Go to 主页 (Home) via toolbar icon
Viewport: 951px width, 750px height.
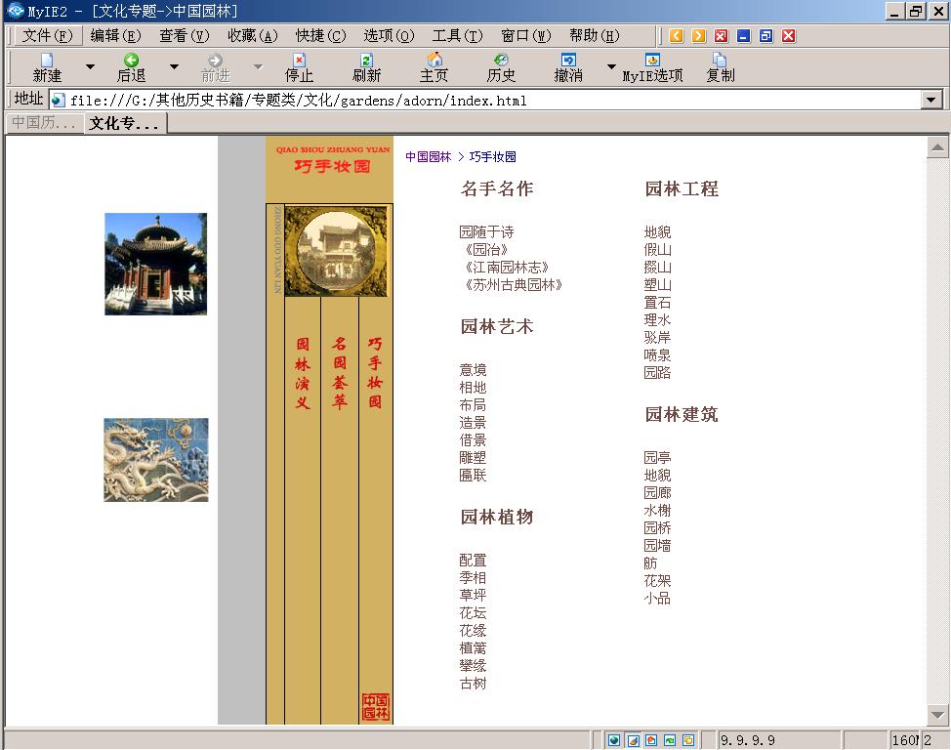coord(434,61)
